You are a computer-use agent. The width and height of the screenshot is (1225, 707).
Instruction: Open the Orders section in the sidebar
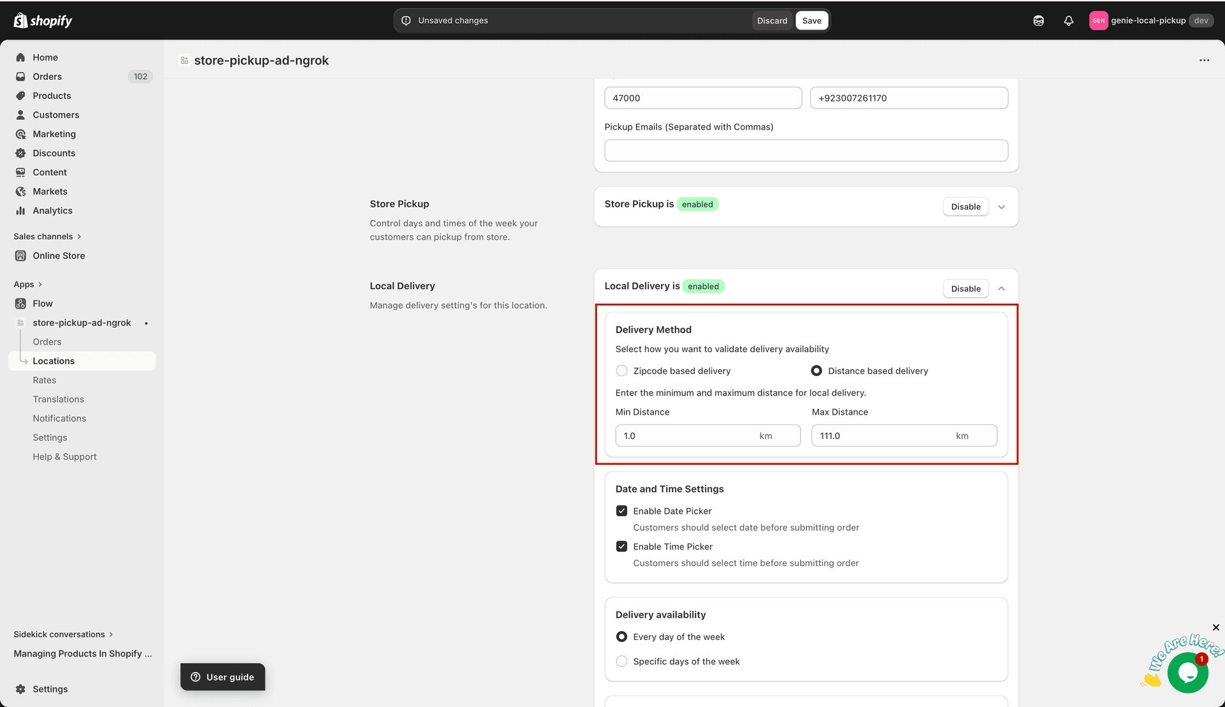tap(47, 77)
